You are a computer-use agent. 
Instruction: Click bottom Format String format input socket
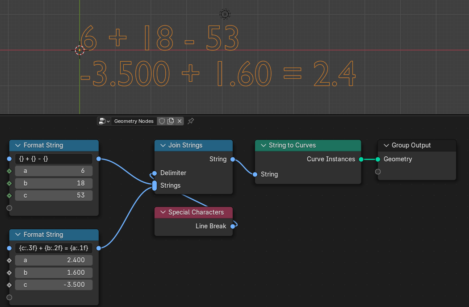click(9, 248)
